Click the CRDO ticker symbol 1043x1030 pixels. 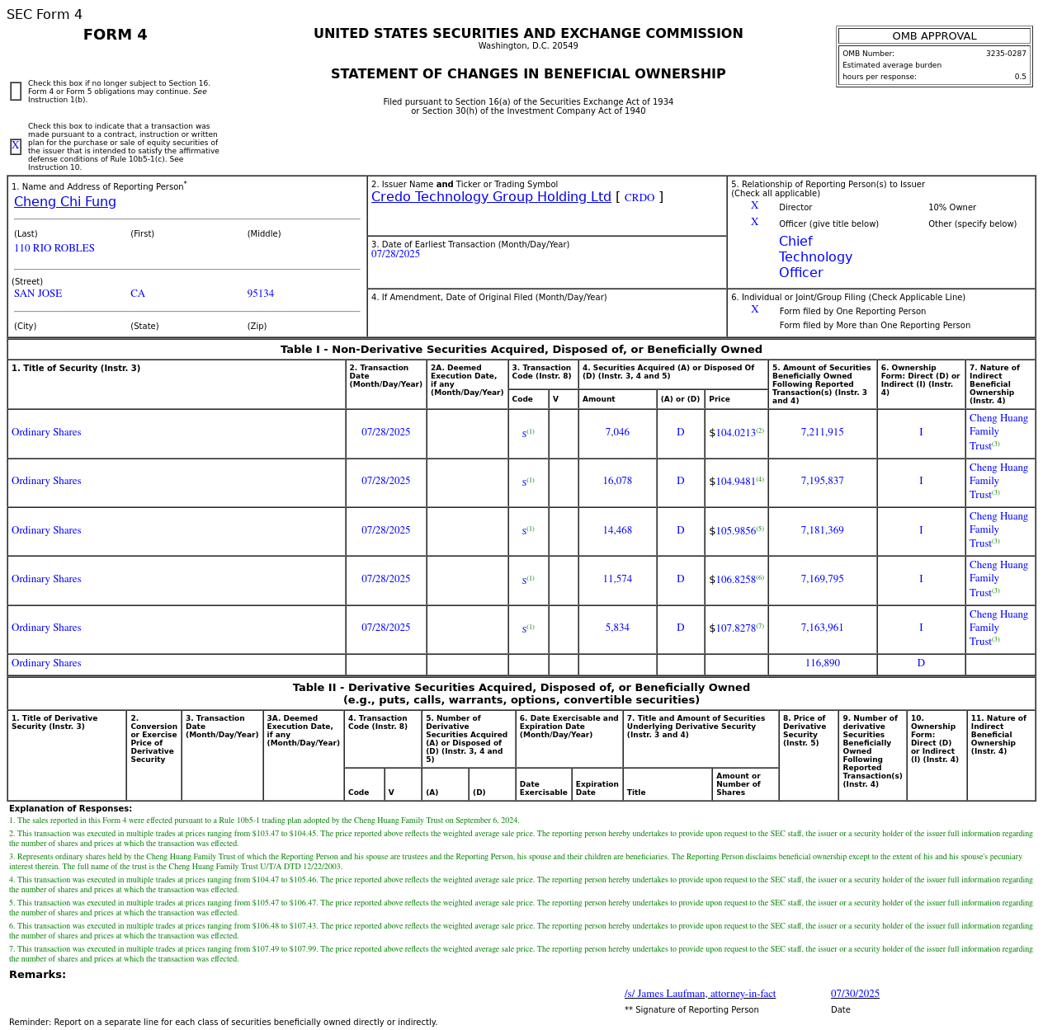tap(639, 198)
